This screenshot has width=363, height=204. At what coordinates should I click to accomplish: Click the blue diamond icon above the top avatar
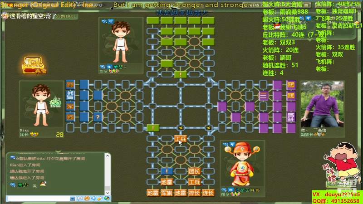[104, 21]
